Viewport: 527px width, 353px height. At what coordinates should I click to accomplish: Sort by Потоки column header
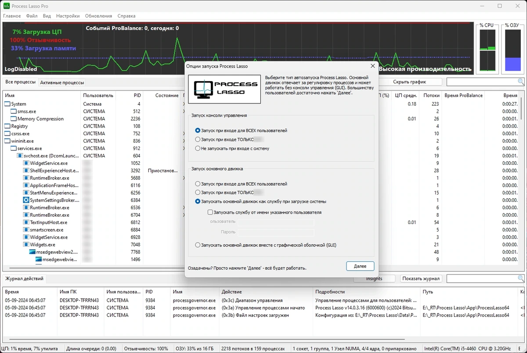click(x=431, y=95)
